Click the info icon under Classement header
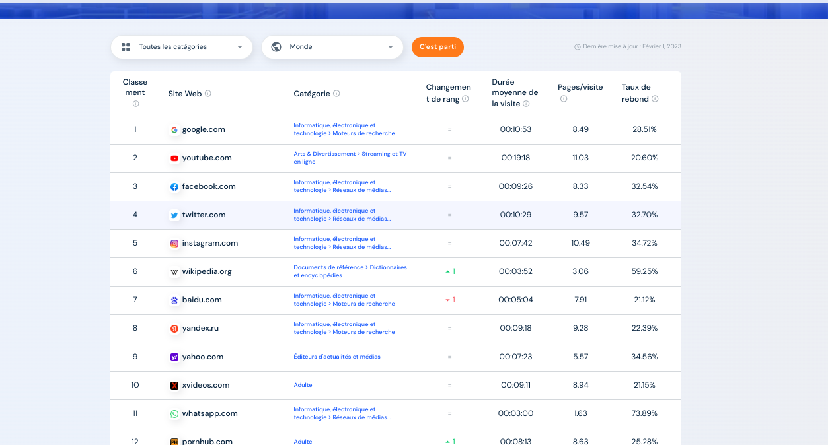The height and width of the screenshot is (445, 828). point(135,104)
